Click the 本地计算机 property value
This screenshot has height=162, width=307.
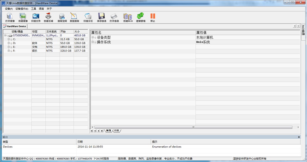pyautogui.click(x=205, y=37)
